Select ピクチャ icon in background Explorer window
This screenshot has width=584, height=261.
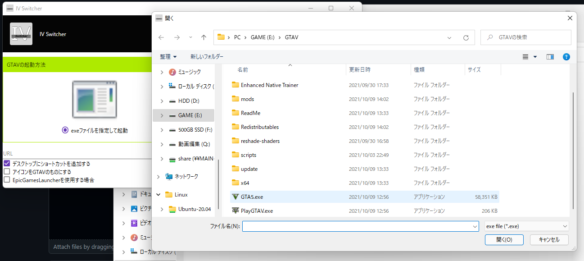pyautogui.click(x=134, y=209)
